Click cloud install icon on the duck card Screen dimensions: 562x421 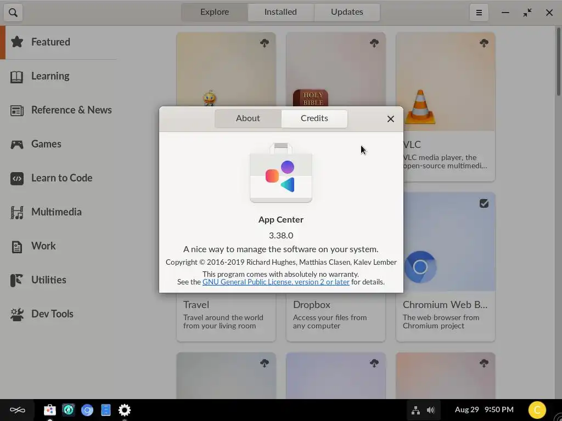(265, 43)
